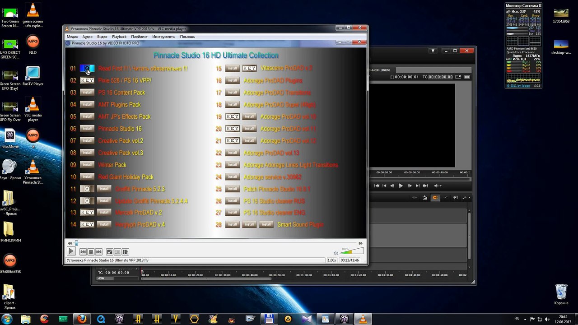Viewport: 578px width, 325px height.
Task: Click the KEY button for Pixie 528
Action: 87,80
